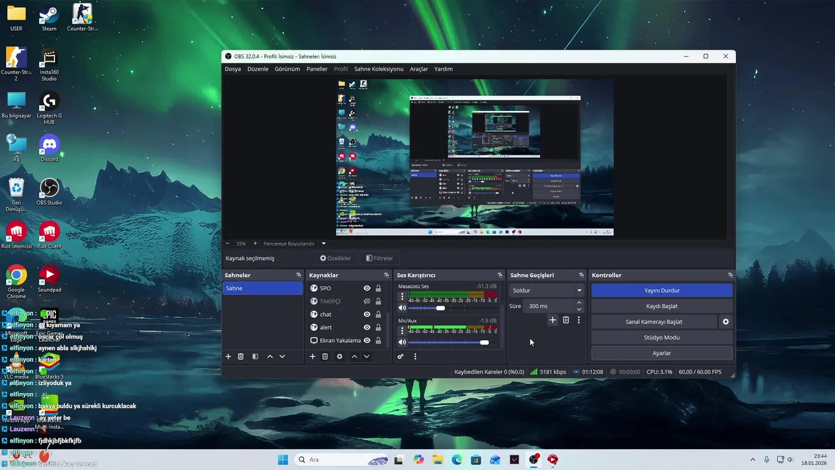This screenshot has width=835, height=470.
Task: Remove selected source with Kaynaklar trash icon
Action: click(325, 356)
